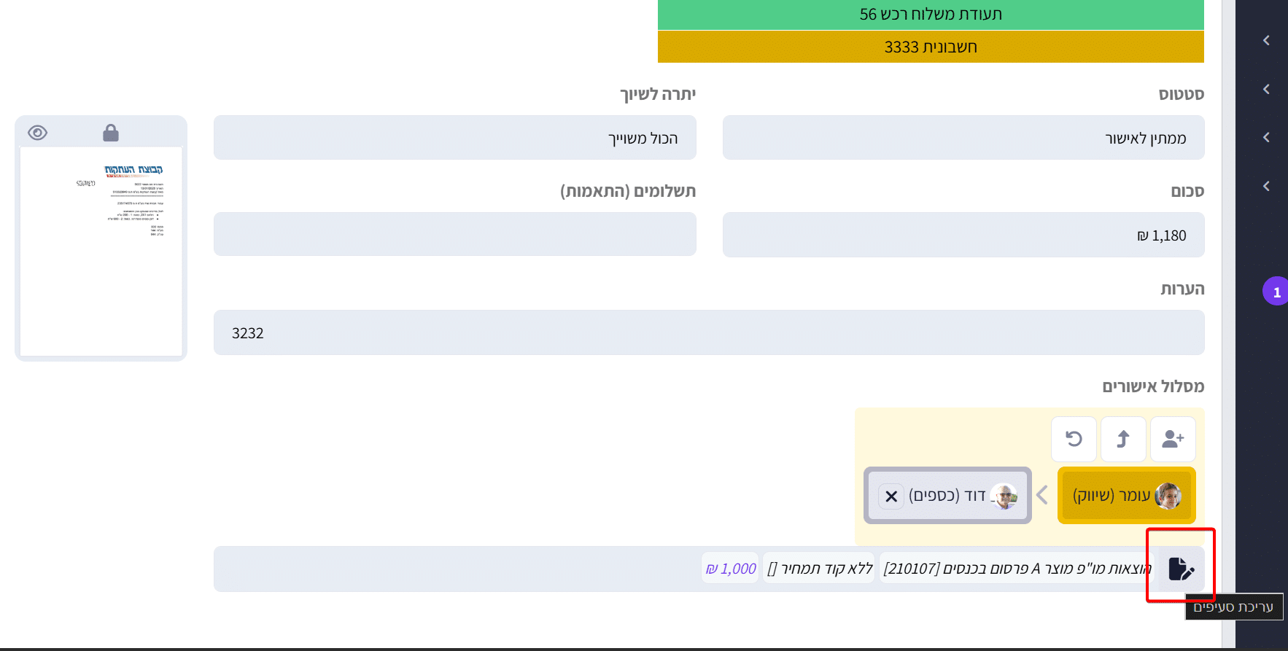This screenshot has width=1288, height=651.
Task: Open the yellow חשבונית 3333 bar
Action: 930,47
